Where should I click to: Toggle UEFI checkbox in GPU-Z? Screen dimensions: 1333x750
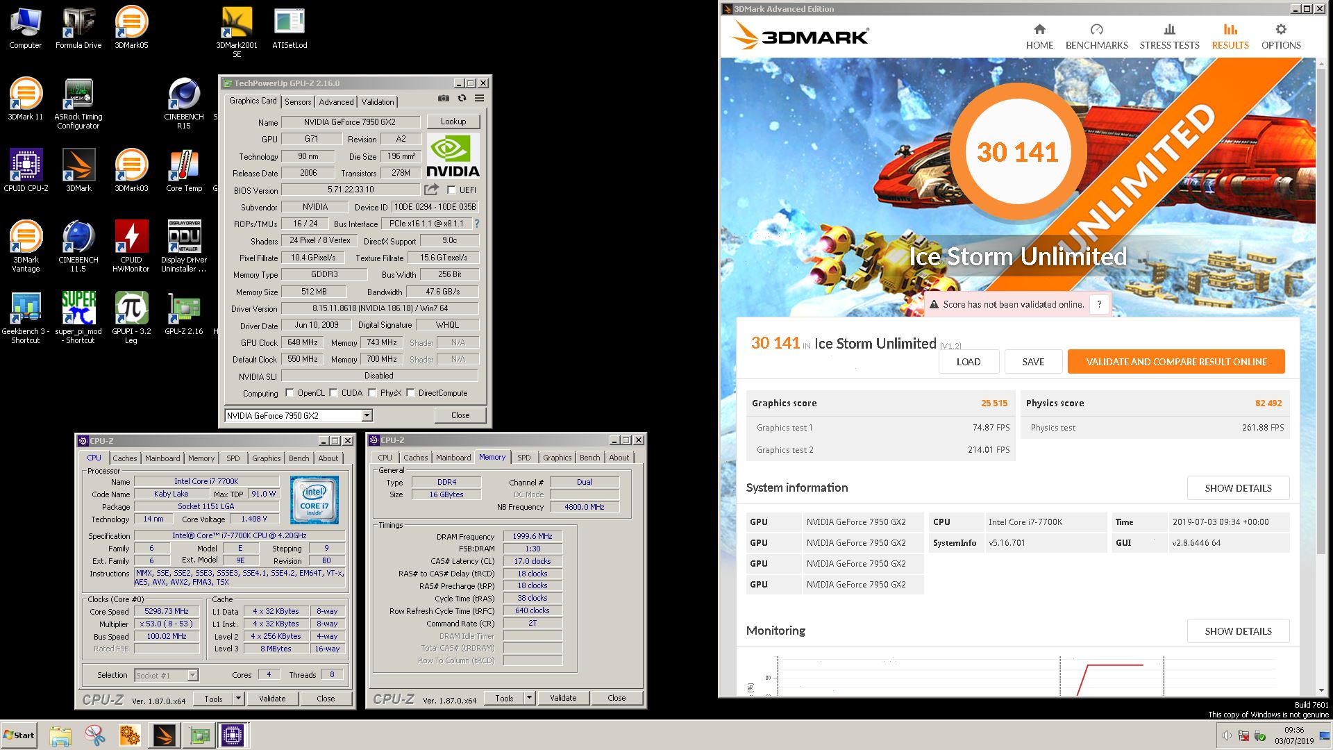pos(451,190)
